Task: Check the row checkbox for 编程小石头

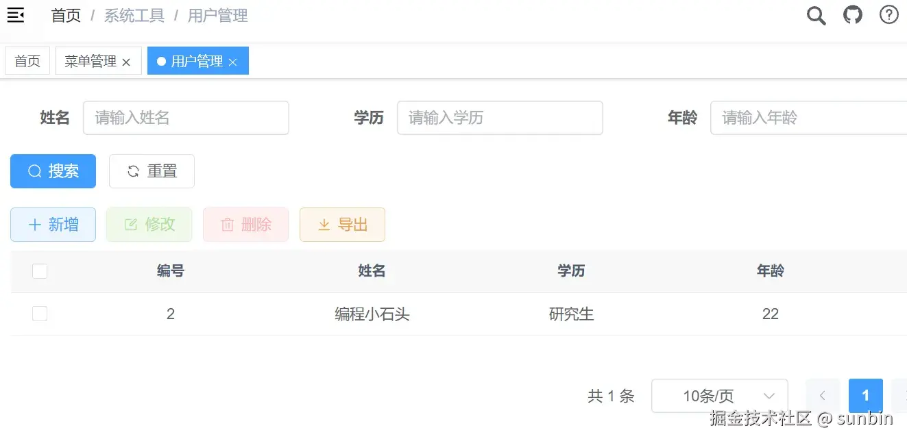Action: coord(40,314)
